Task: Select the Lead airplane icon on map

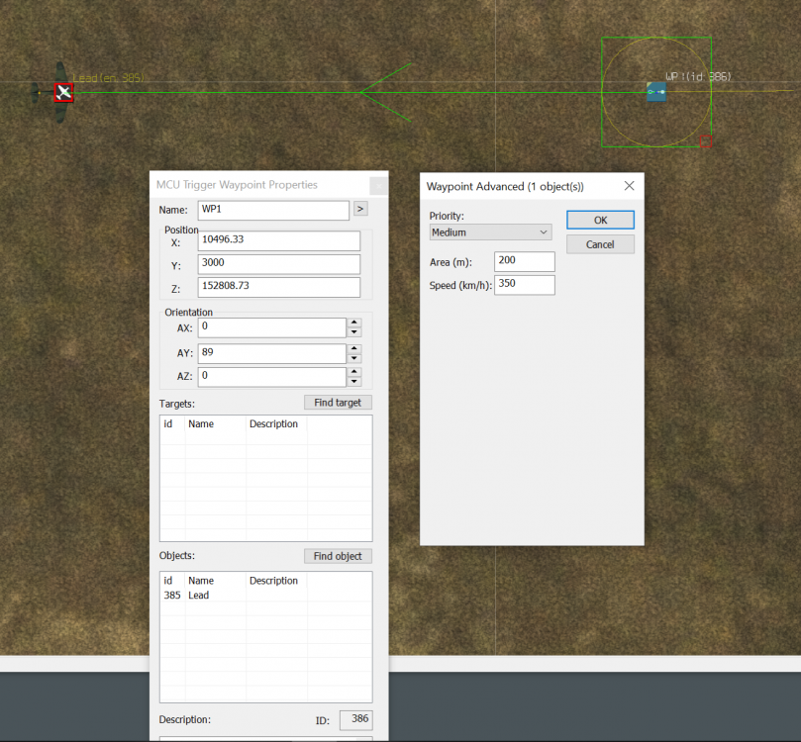Action: [63, 92]
